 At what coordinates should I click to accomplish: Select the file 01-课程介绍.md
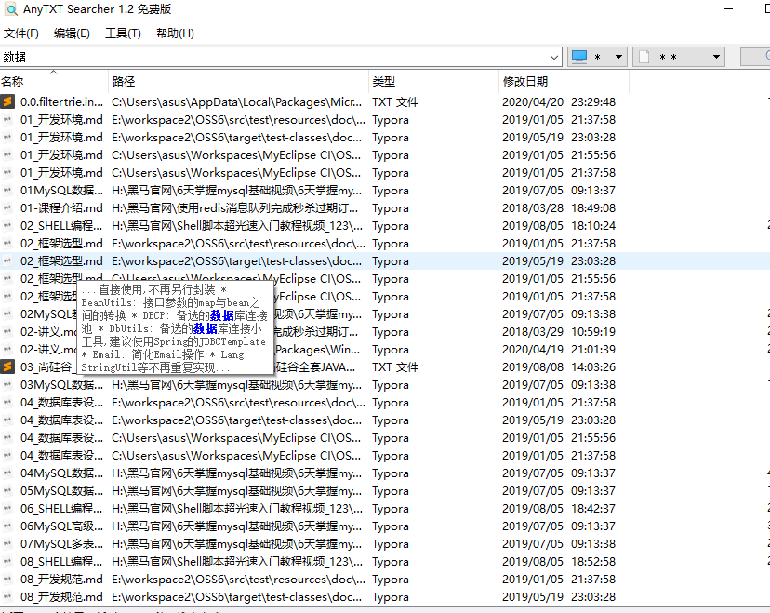click(62, 207)
